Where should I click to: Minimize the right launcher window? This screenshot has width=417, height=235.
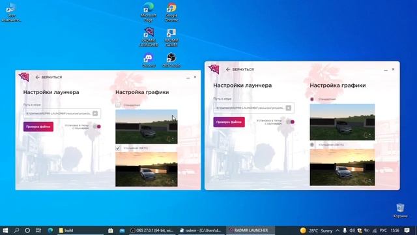click(x=386, y=70)
